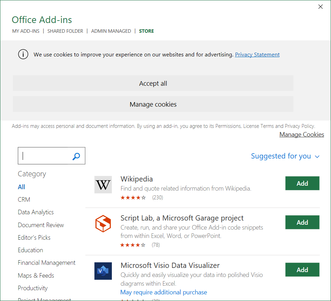The width and height of the screenshot is (331, 301).
Task: Filter by Editor's Picks category
Action: pos(34,238)
